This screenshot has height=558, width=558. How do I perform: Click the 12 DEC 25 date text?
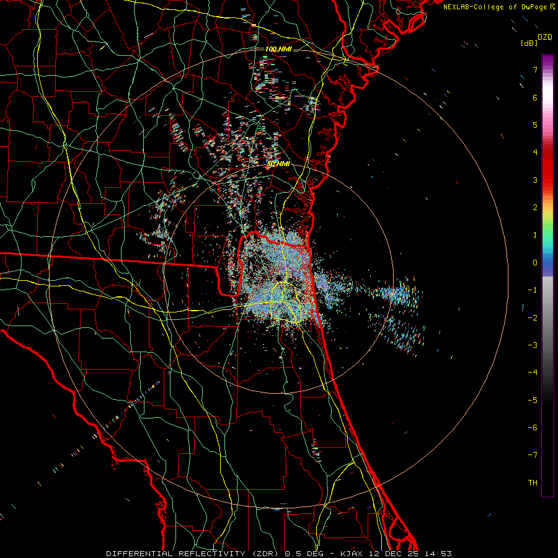(x=395, y=554)
